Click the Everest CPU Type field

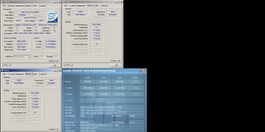tap(112, 107)
